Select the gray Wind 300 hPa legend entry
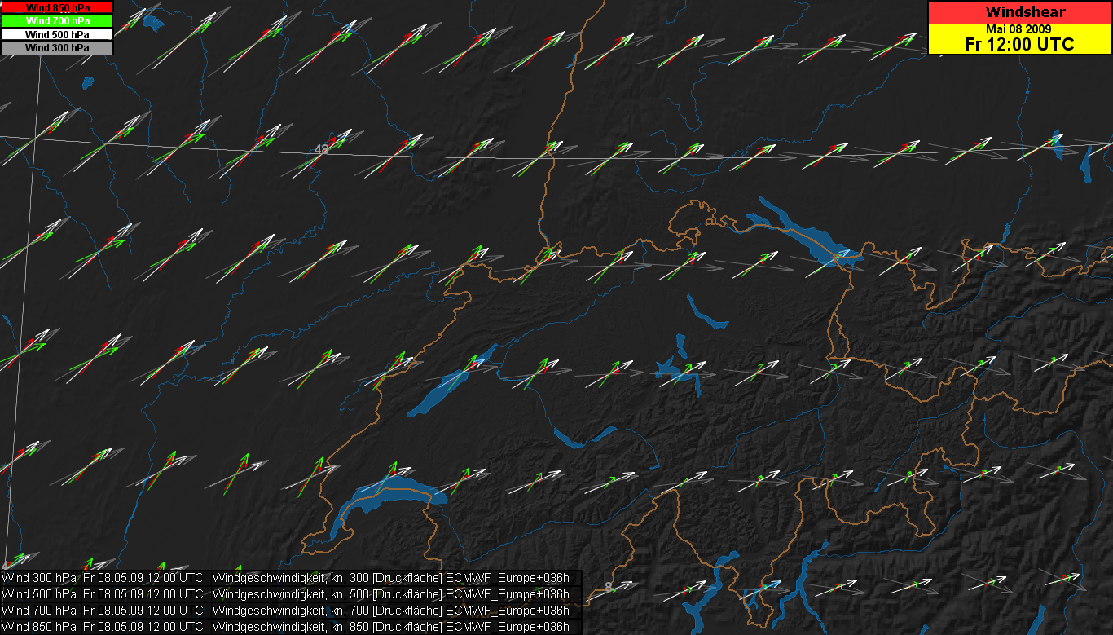Screen dimensions: 1113x635 [57, 47]
